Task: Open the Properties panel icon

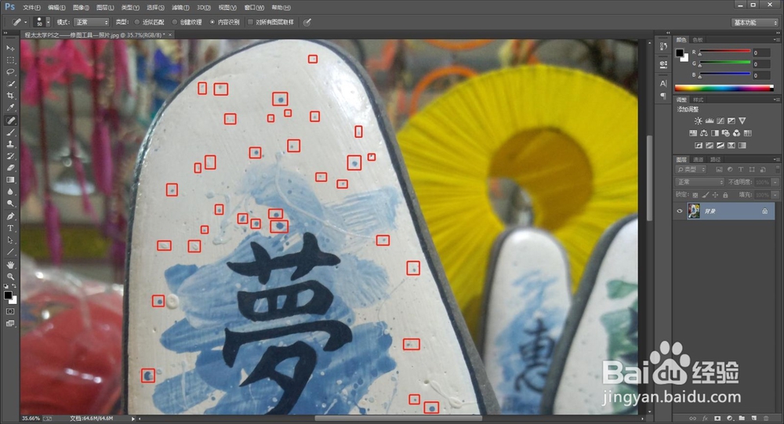Action: [663, 64]
